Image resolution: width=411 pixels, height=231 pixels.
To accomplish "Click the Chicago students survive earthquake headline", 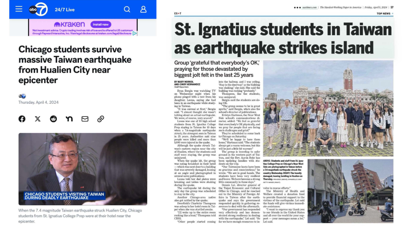I will (75, 64).
